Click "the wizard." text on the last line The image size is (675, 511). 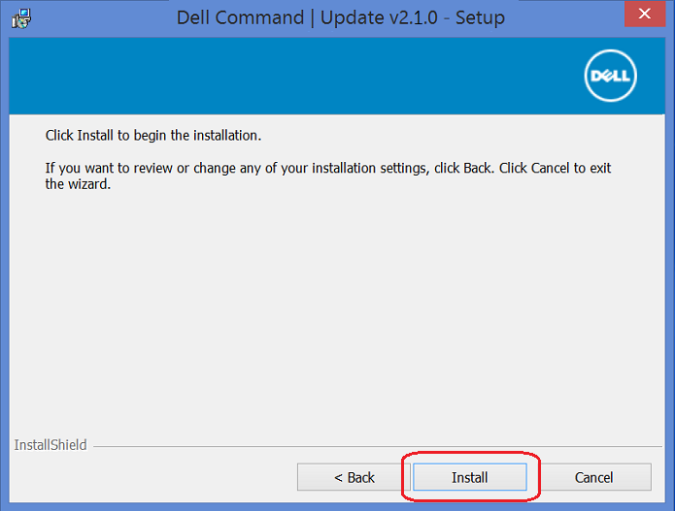point(79,184)
